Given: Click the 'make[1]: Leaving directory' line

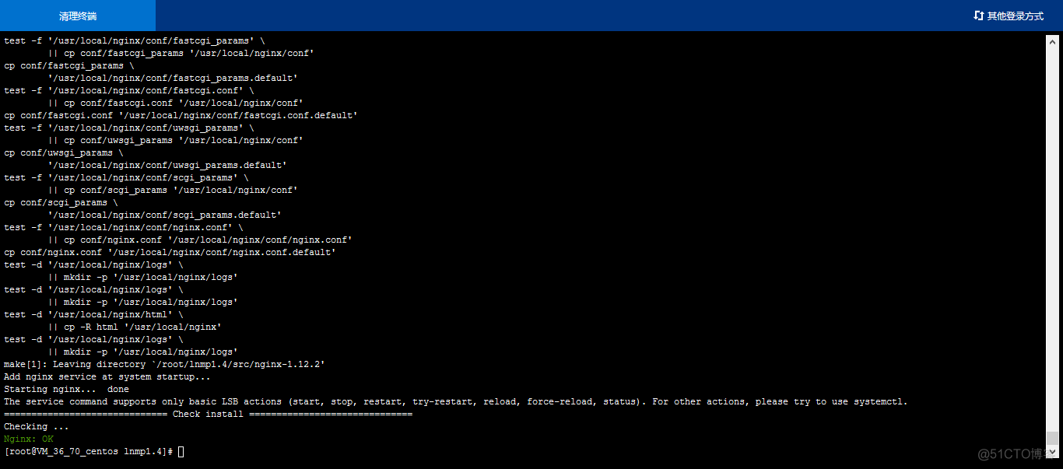Looking at the screenshot, I should pos(164,364).
